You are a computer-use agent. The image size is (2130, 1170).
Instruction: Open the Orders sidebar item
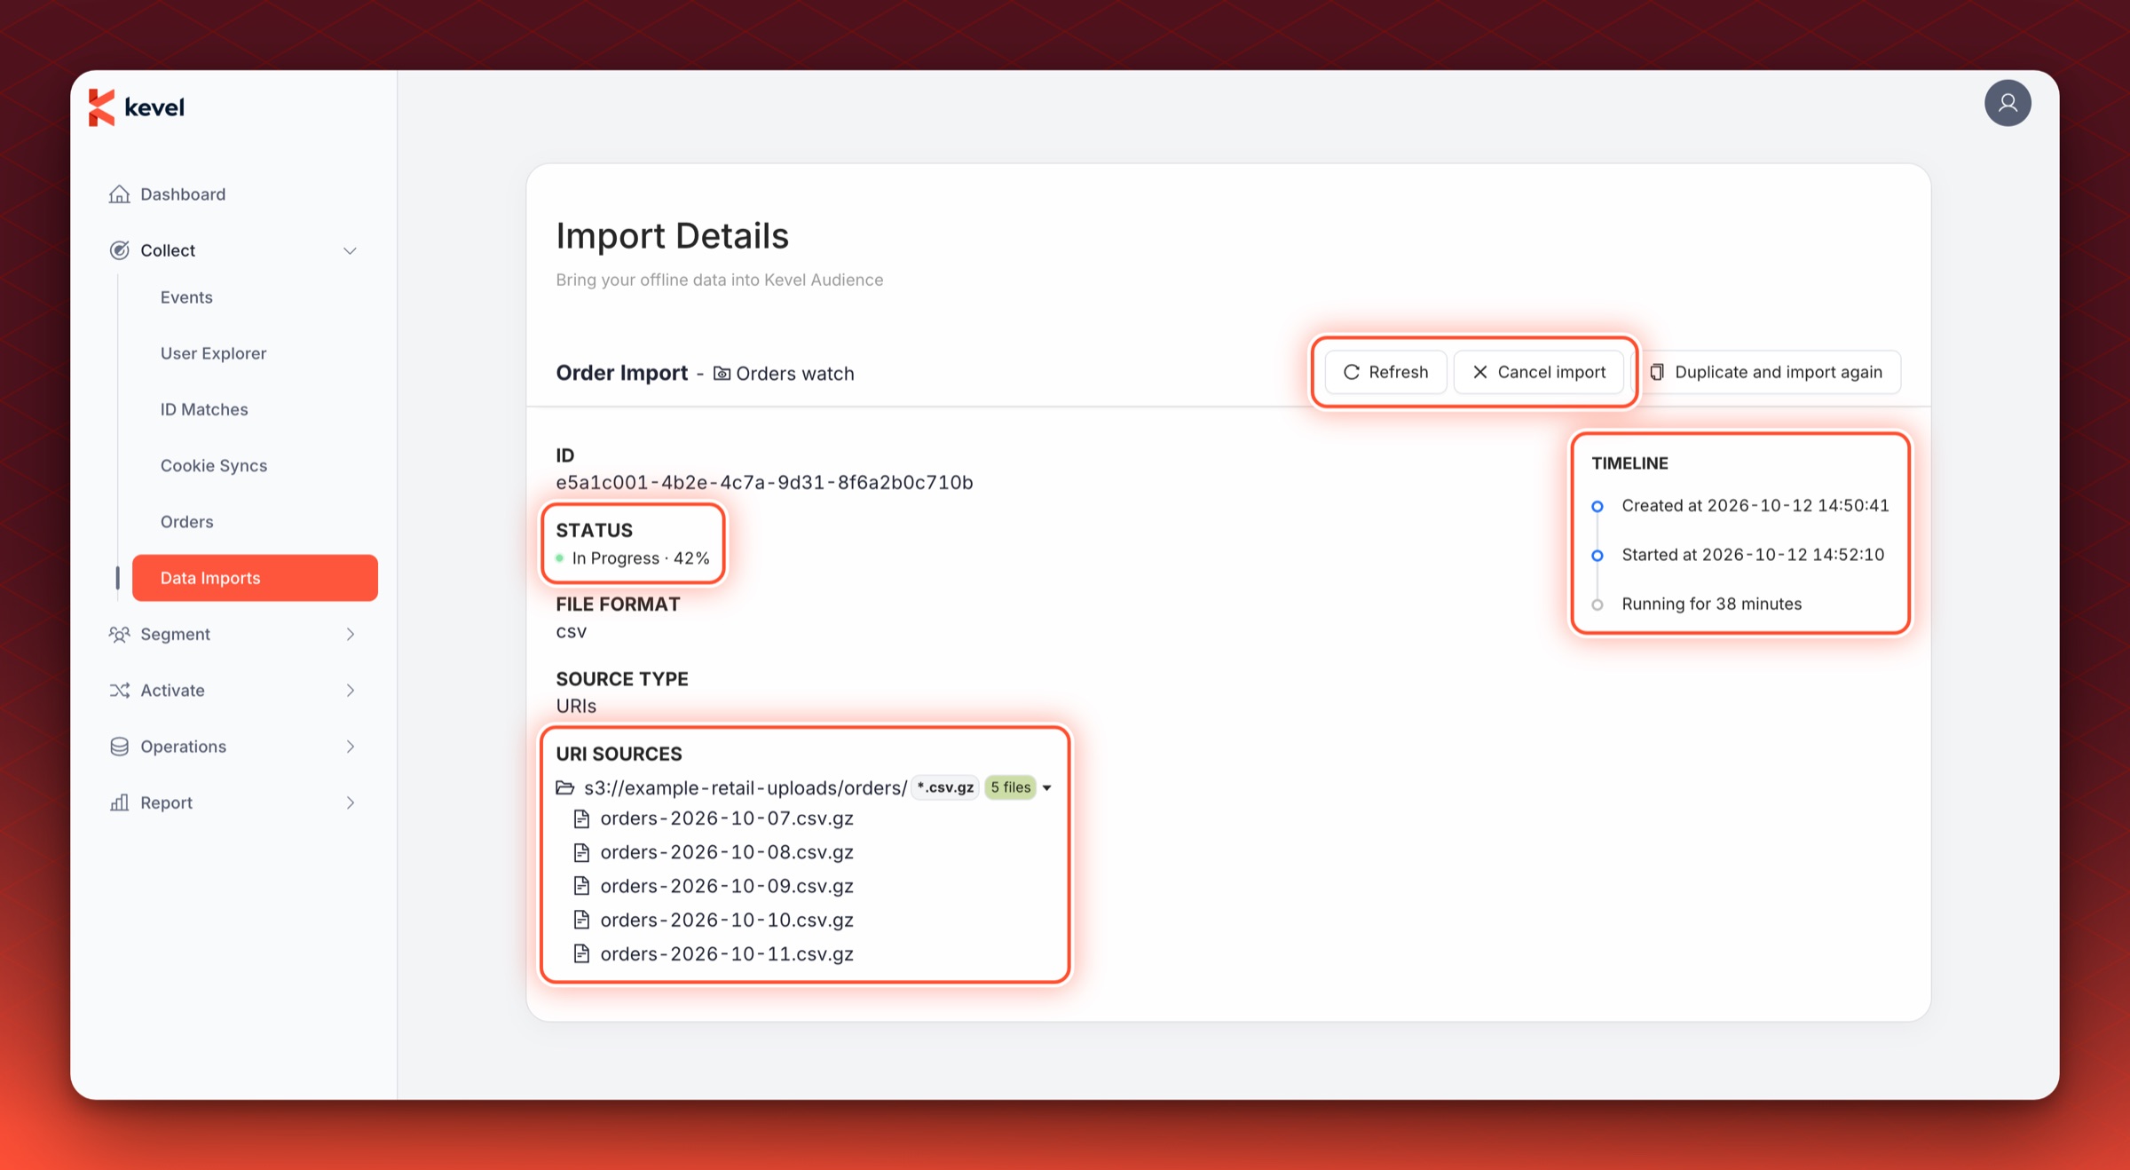click(186, 521)
